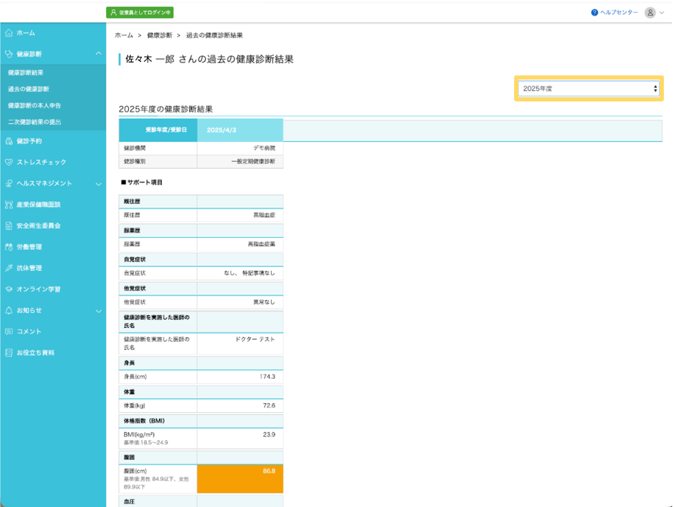Go to ホーム via the breadcrumb
The width and height of the screenshot is (674, 507).
click(124, 35)
